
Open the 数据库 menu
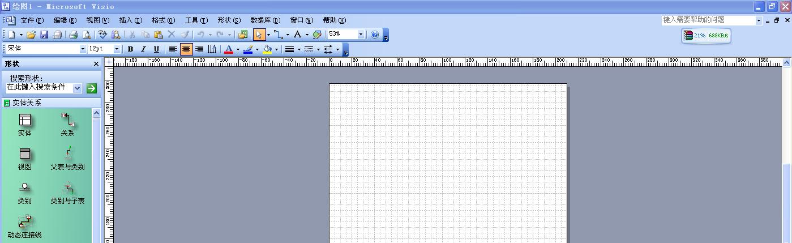pyautogui.click(x=265, y=20)
